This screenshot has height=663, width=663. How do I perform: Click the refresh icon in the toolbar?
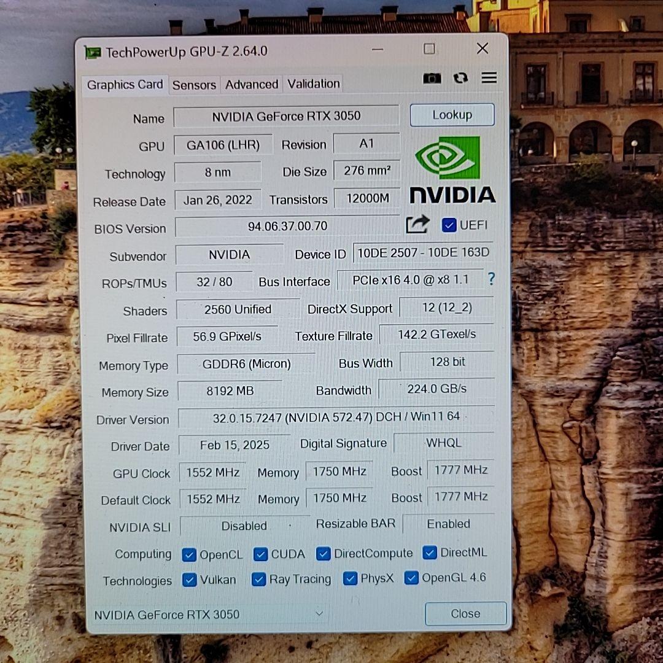click(x=460, y=78)
